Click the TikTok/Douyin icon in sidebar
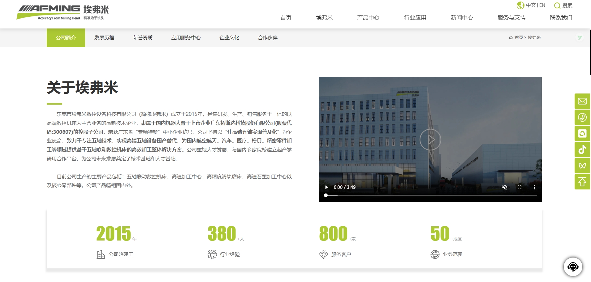Image resolution: width=591 pixels, height=282 pixels. pyautogui.click(x=582, y=150)
